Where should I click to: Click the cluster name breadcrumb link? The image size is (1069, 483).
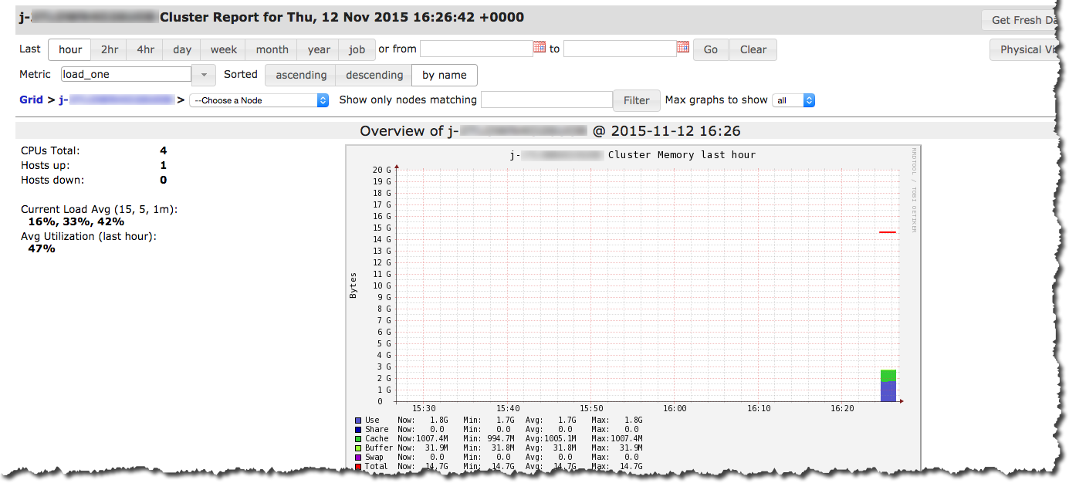pyautogui.click(x=116, y=100)
